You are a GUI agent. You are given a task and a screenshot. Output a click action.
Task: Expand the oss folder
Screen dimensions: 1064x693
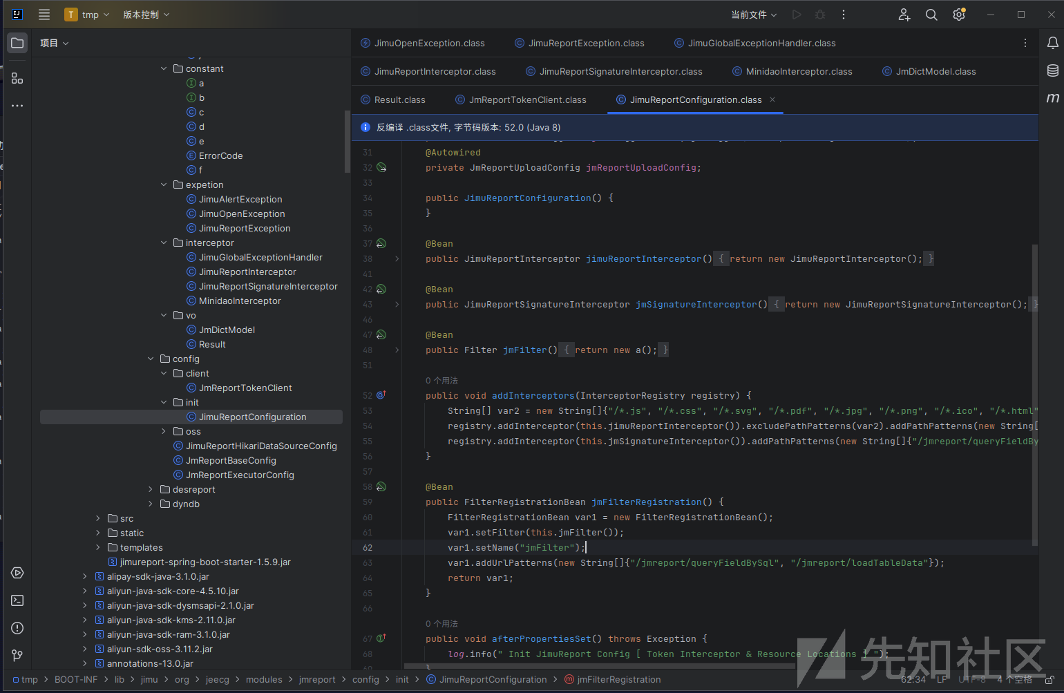point(164,432)
